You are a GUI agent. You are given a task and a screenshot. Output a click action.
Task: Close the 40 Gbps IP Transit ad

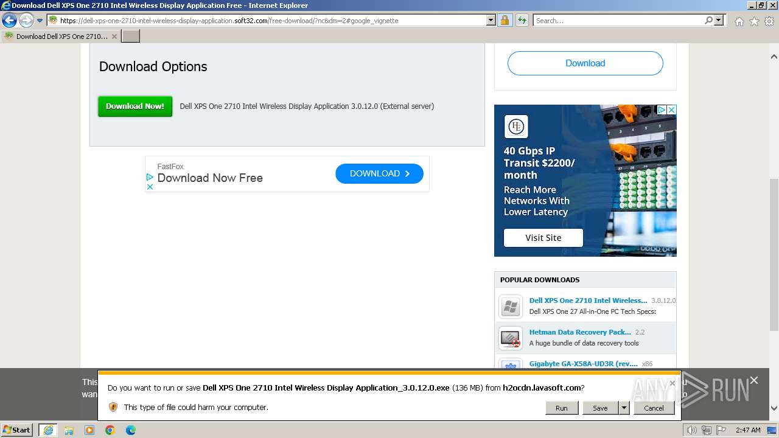(672, 110)
